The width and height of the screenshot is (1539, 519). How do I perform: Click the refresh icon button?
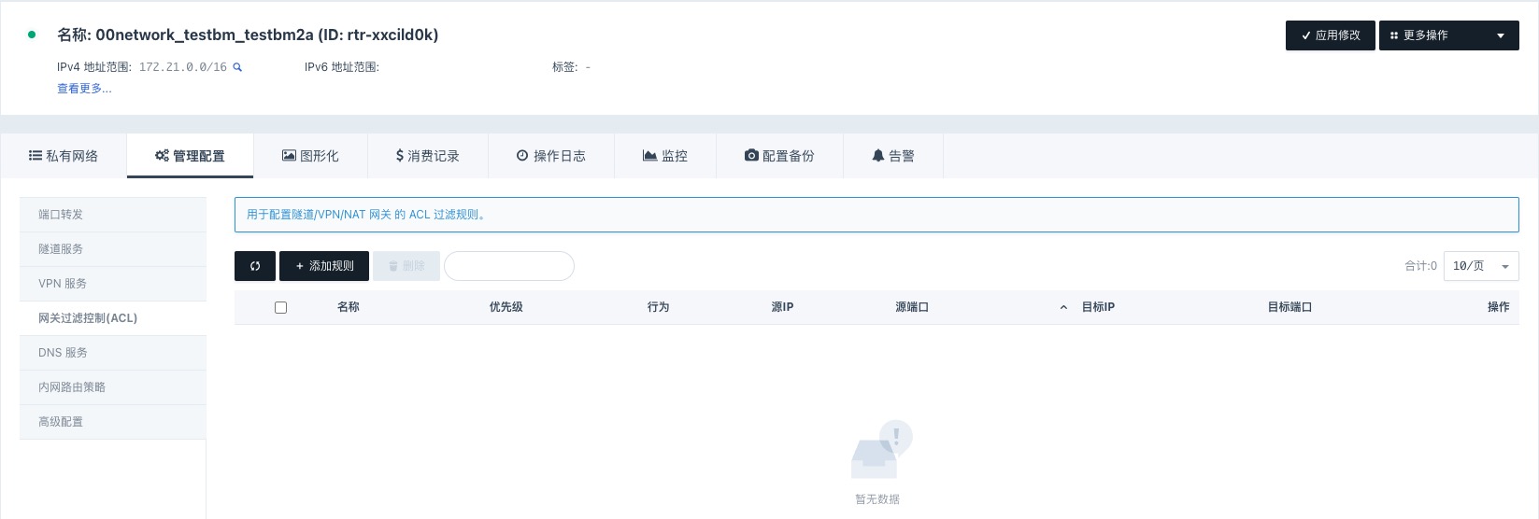click(255, 266)
